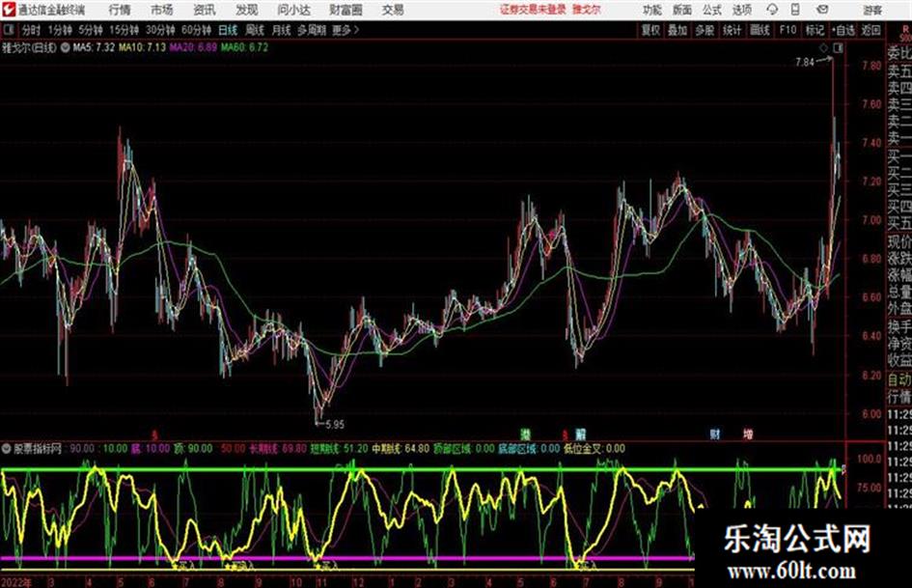This screenshot has height=588, width=912.
Task: Expand the 更多 periods dropdown
Action: pyautogui.click(x=345, y=30)
